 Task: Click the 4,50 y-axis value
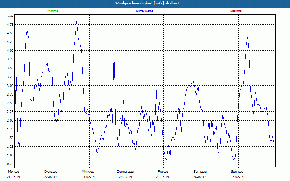(x=11, y=33)
